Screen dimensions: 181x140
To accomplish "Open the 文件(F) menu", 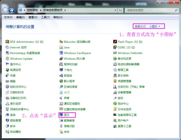I will point(8,17).
